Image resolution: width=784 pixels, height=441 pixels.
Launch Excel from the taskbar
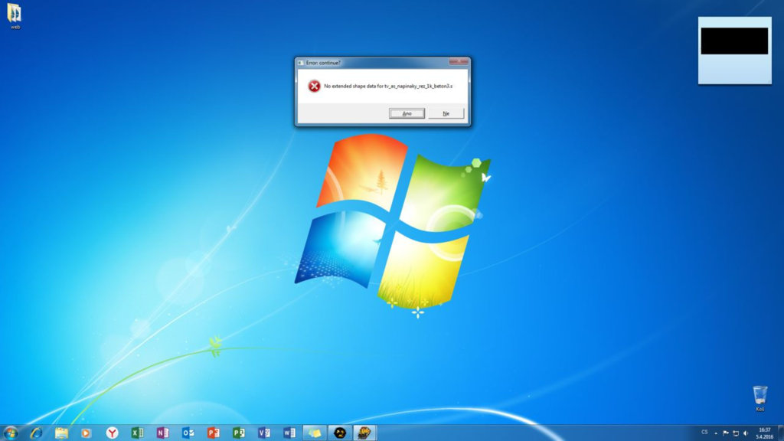tap(138, 433)
